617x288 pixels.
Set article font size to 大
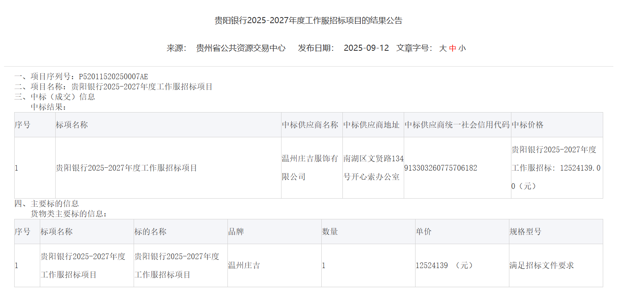pos(443,48)
